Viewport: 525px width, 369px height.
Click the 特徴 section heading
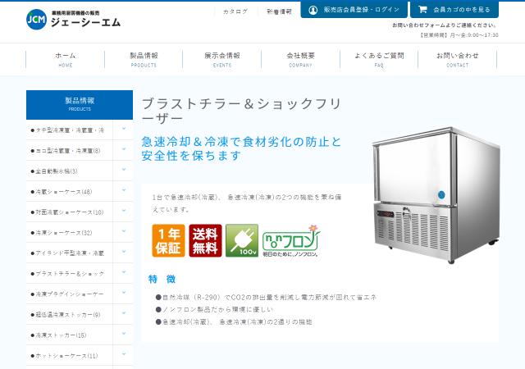click(x=162, y=279)
